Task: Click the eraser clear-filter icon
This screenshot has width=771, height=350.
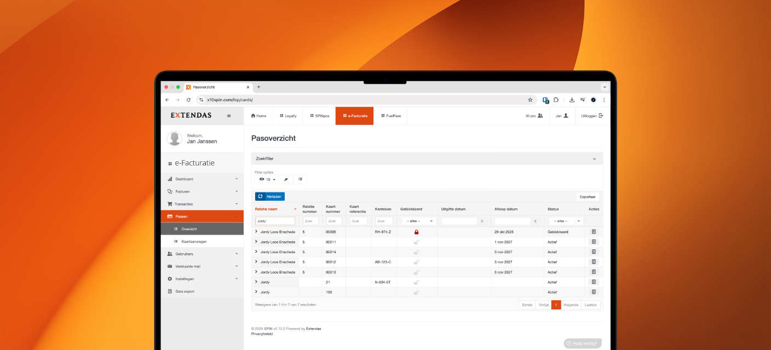Action: tap(286, 179)
